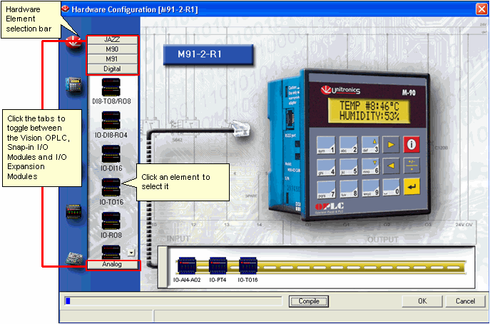Click the red Unitronics logo sidebar icon

tap(73, 43)
